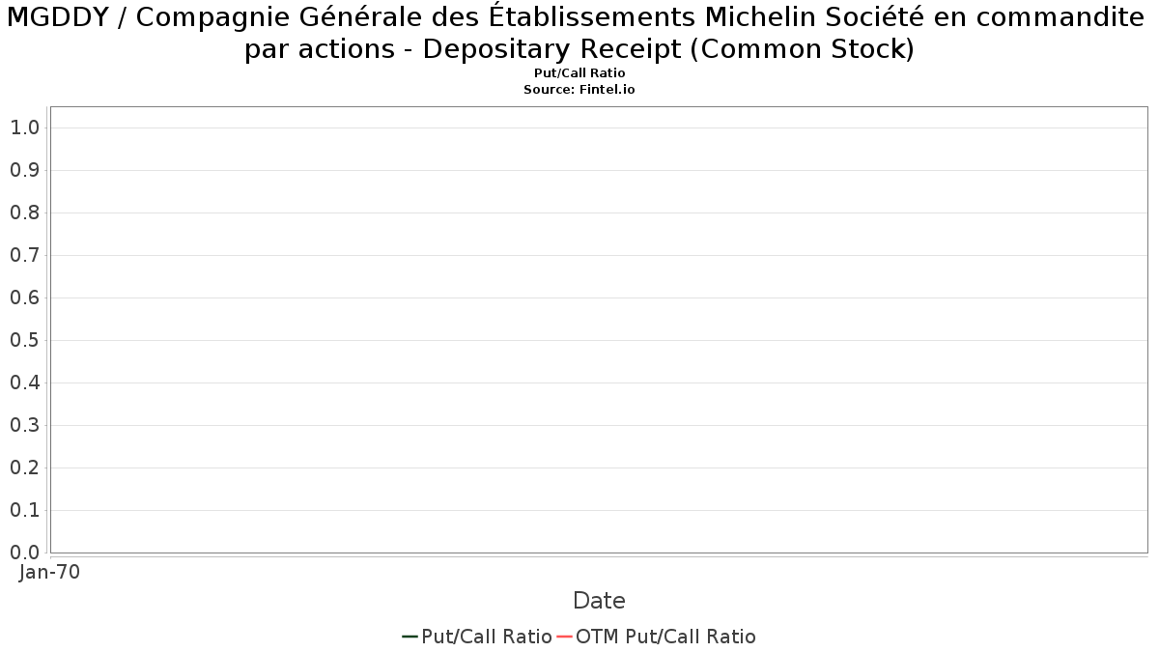1159x652 pixels.
Task: Click the 1.0 y-axis label
Action: coord(24,128)
